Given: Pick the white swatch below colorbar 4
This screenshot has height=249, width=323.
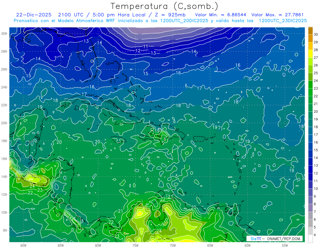Looking at the screenshot, I should click(x=310, y=239).
